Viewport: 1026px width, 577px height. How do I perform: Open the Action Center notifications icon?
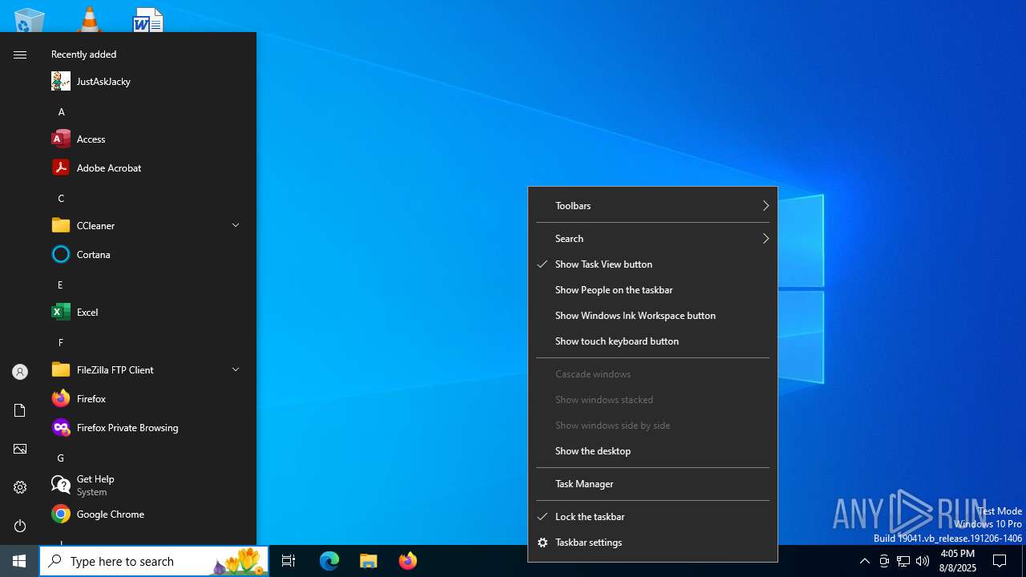pos(1000,561)
